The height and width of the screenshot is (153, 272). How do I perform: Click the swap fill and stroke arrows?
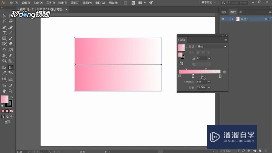pyautogui.click(x=11, y=97)
